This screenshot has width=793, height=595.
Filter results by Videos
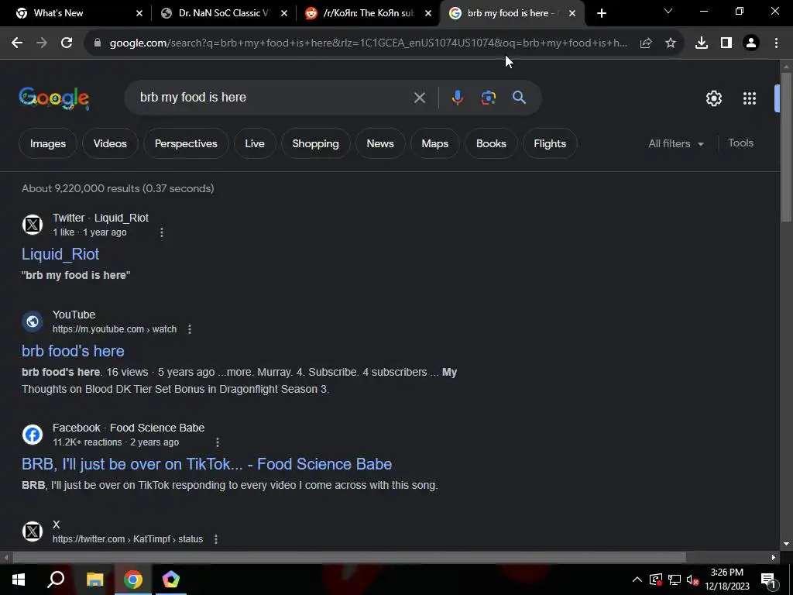tap(110, 143)
